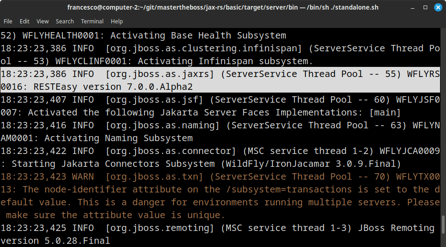Click the 'danger for environments running multiple servers' line
This screenshot has width=446, height=247.
pos(220,202)
